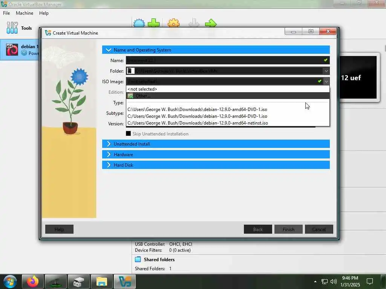Screen dimensions: 386x289
Task: Open the Tools icon in left panel
Action: click(12, 28)
